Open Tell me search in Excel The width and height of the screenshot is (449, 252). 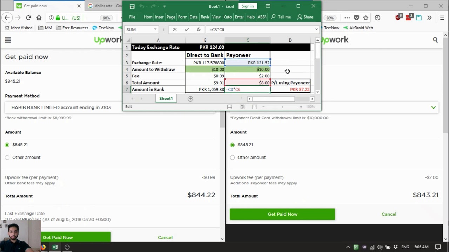(x=281, y=17)
